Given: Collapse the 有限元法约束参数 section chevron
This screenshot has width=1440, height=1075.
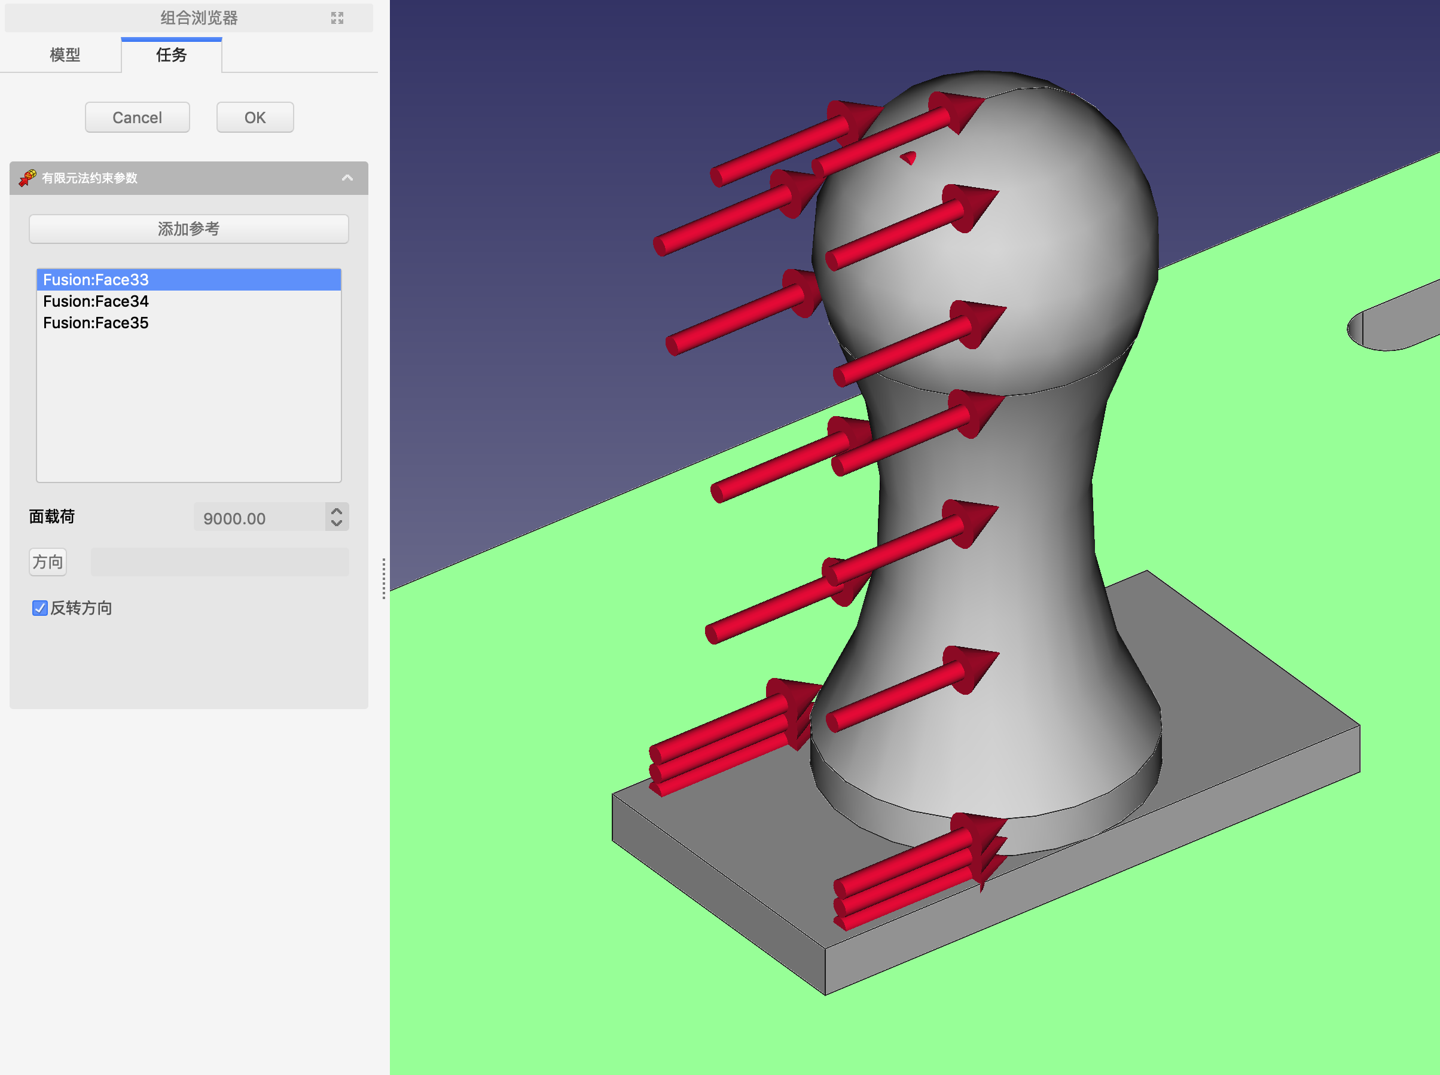Looking at the screenshot, I should (x=347, y=178).
